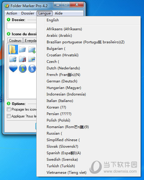Select Dutch (Nederlands)

click(89, 68)
